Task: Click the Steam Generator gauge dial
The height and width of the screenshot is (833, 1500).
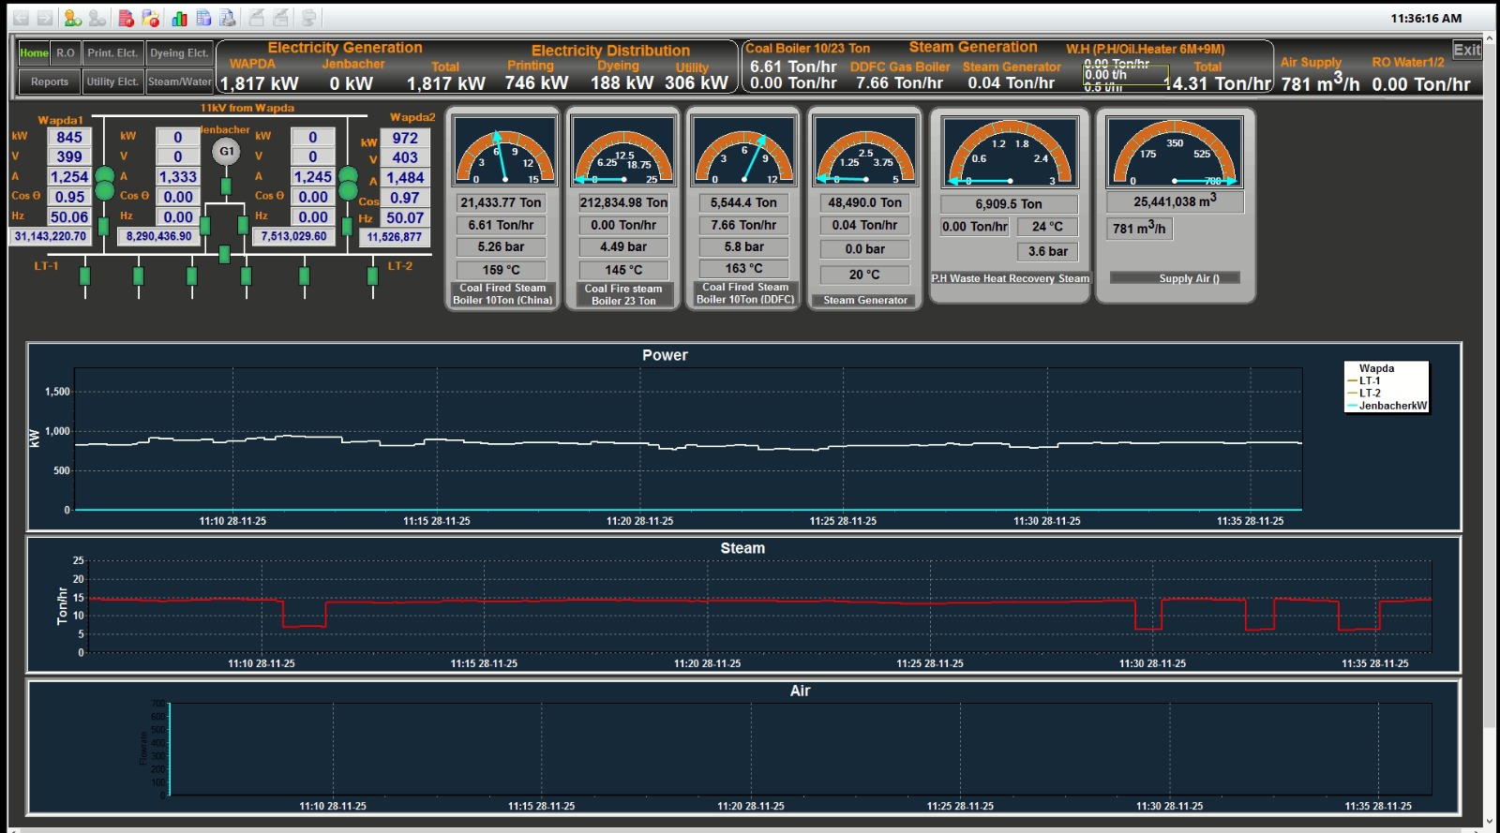Action: point(864,150)
